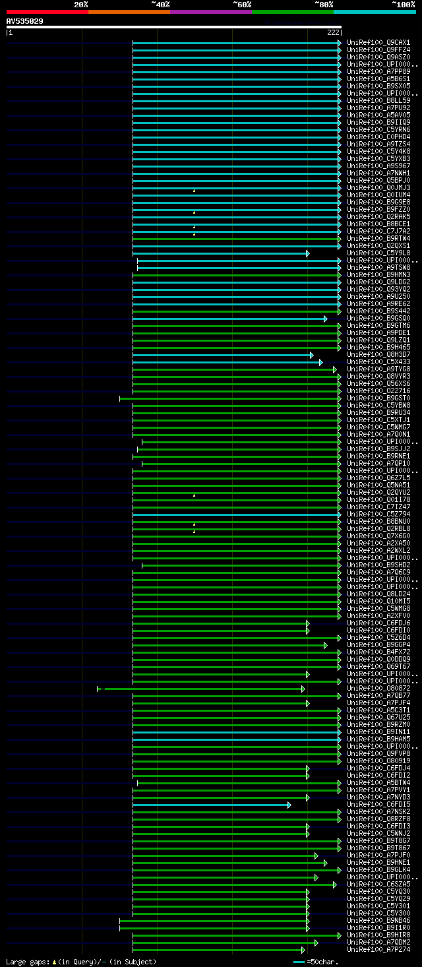Click the white query sequence bar
This screenshot has height=967, width=422.
pyautogui.click(x=174, y=27)
